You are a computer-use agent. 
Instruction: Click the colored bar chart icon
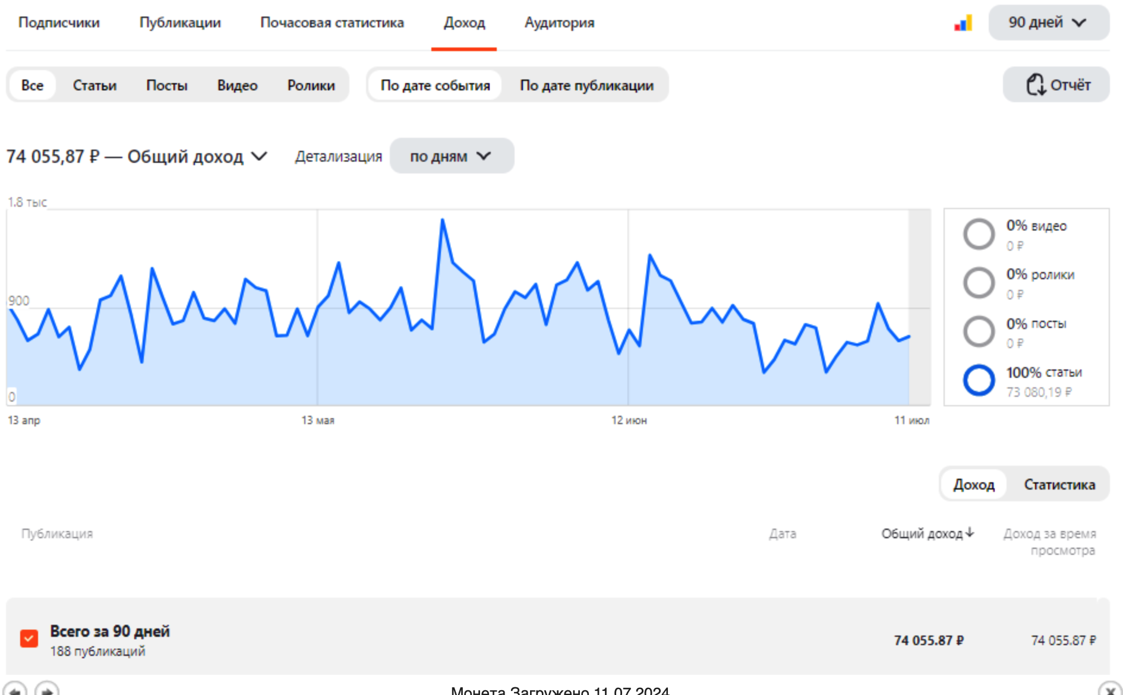point(963,23)
